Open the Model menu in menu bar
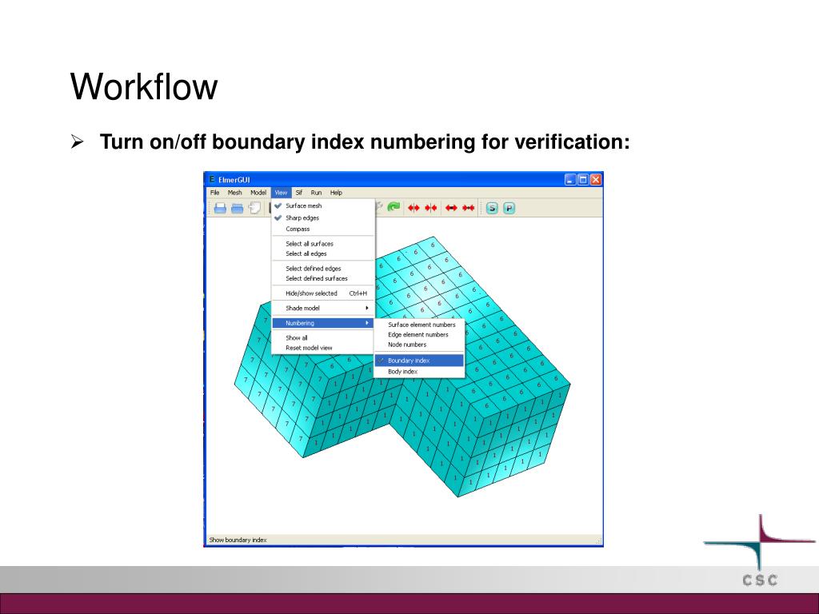This screenshot has height=614, width=819. click(x=258, y=193)
